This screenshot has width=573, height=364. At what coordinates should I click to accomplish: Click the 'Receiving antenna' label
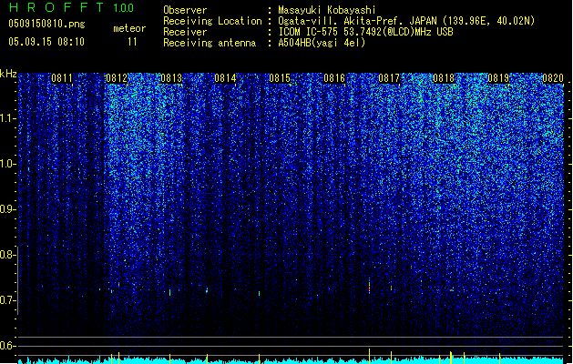pos(210,43)
